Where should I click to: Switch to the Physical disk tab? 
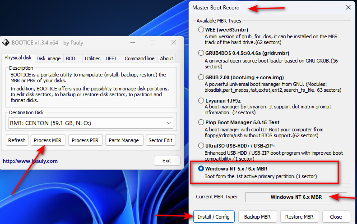coord(18,58)
